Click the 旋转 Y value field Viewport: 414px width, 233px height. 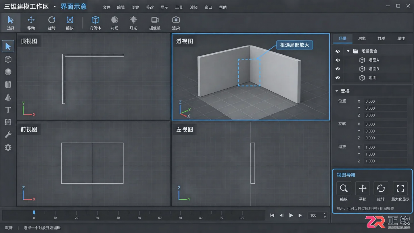tap(385, 131)
